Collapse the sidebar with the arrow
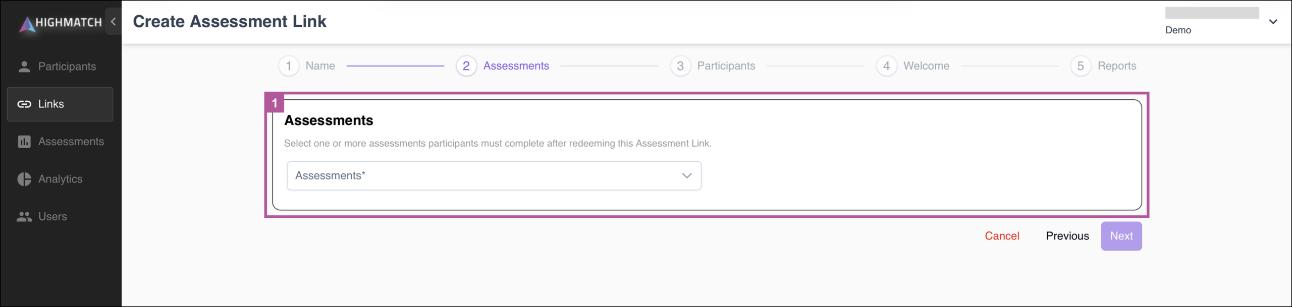This screenshot has height=307, width=1292. point(114,22)
